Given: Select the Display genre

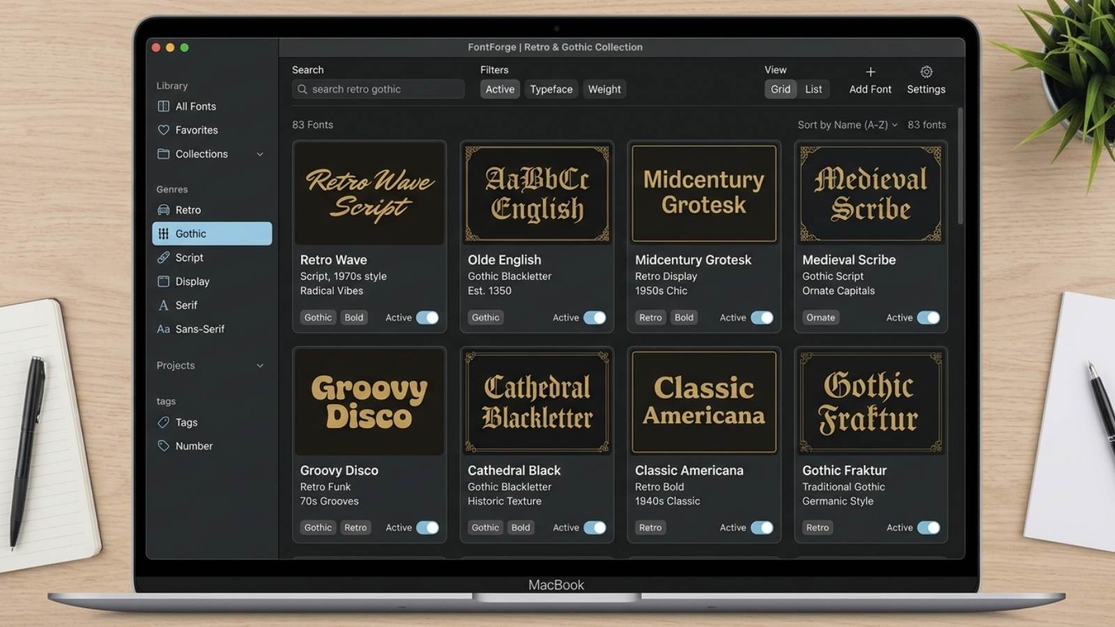Looking at the screenshot, I should click(212, 281).
